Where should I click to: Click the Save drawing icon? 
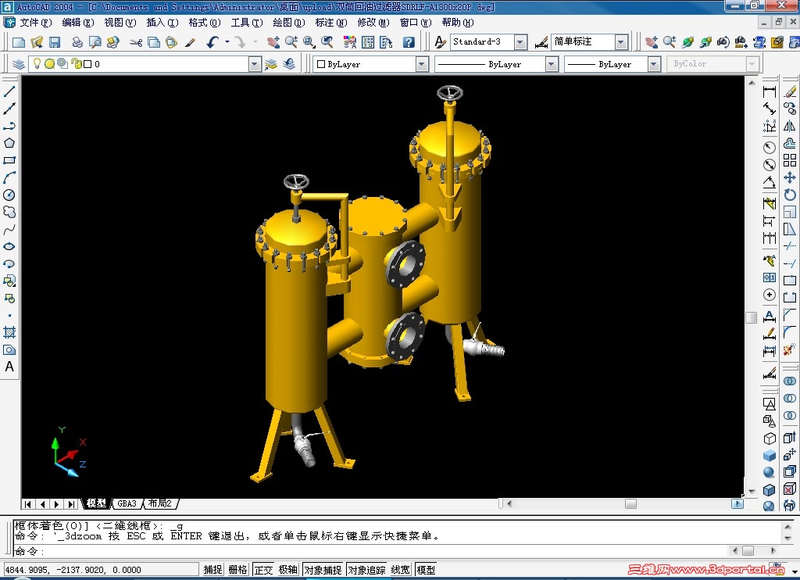[x=55, y=42]
